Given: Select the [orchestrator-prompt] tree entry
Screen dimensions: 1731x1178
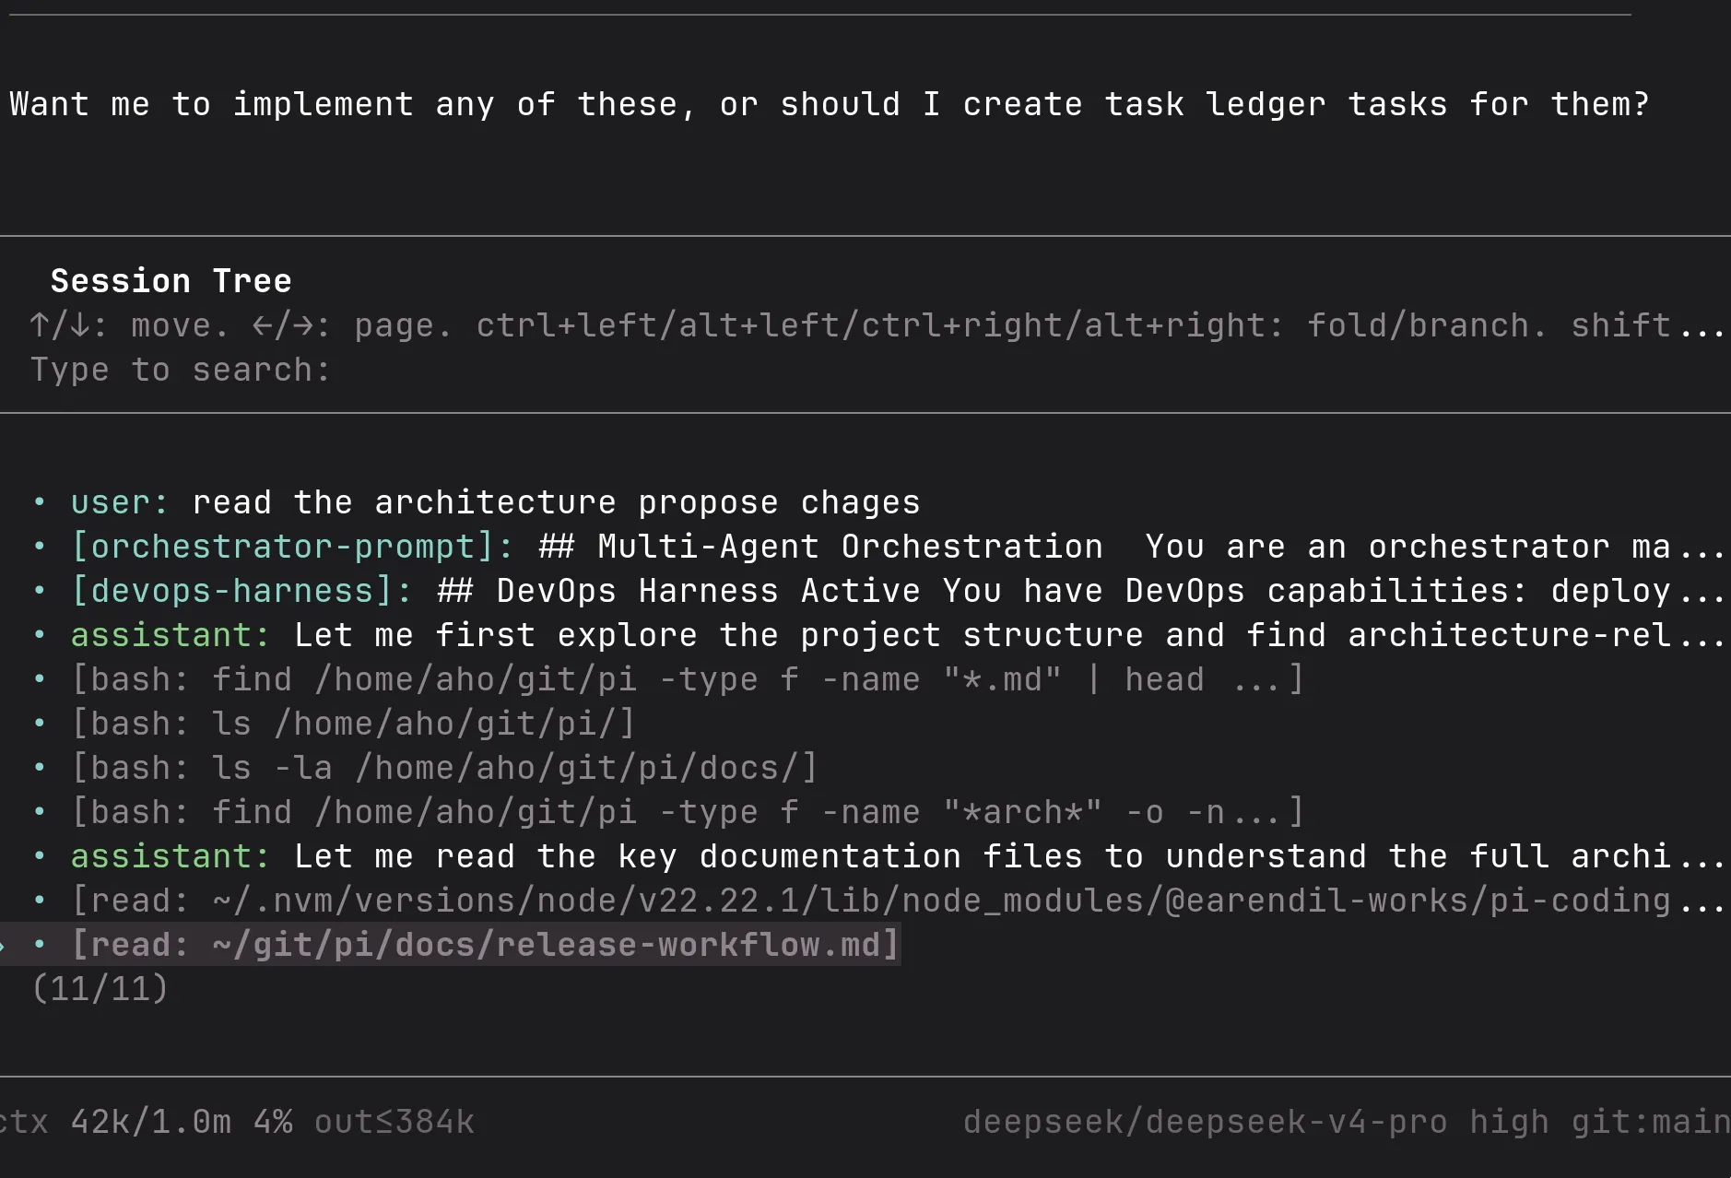Looking at the screenshot, I should pos(897,547).
